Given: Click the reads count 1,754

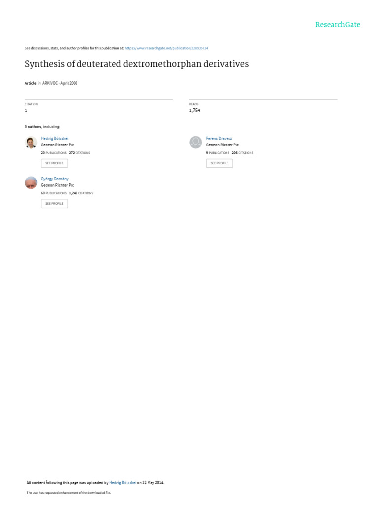Looking at the screenshot, I should tap(194, 111).
